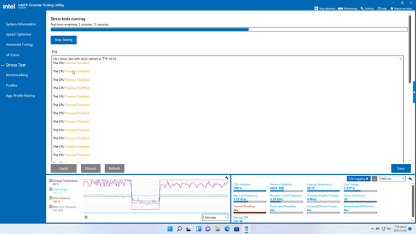This screenshot has width=416, height=234.
Task: Open the Help menu in header
Action: [x=382, y=8]
